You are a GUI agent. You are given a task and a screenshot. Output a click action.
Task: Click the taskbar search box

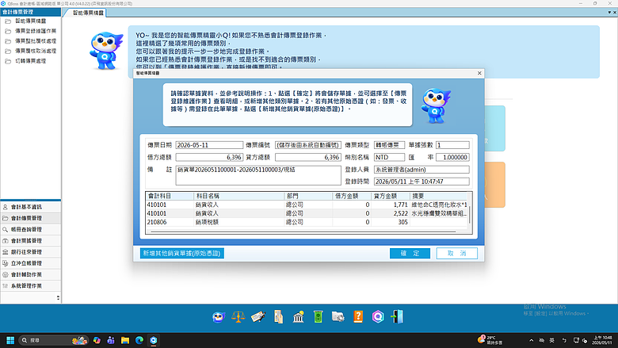(53, 340)
